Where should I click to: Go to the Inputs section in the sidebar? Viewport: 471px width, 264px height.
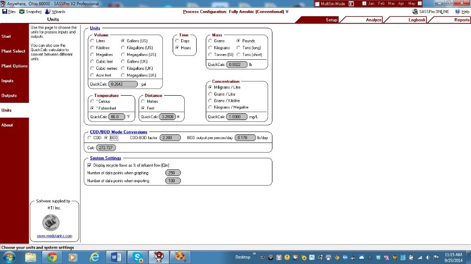(x=8, y=81)
